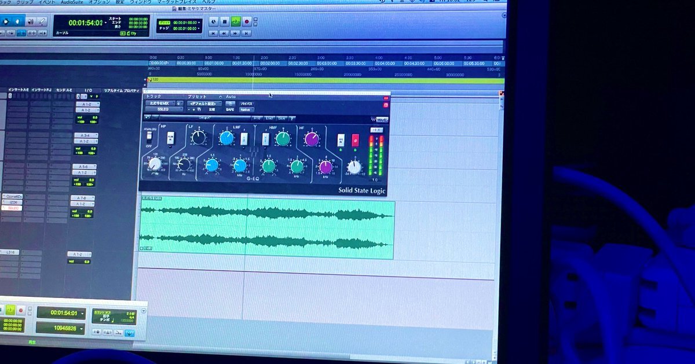Click the LF gain knob

click(199, 138)
